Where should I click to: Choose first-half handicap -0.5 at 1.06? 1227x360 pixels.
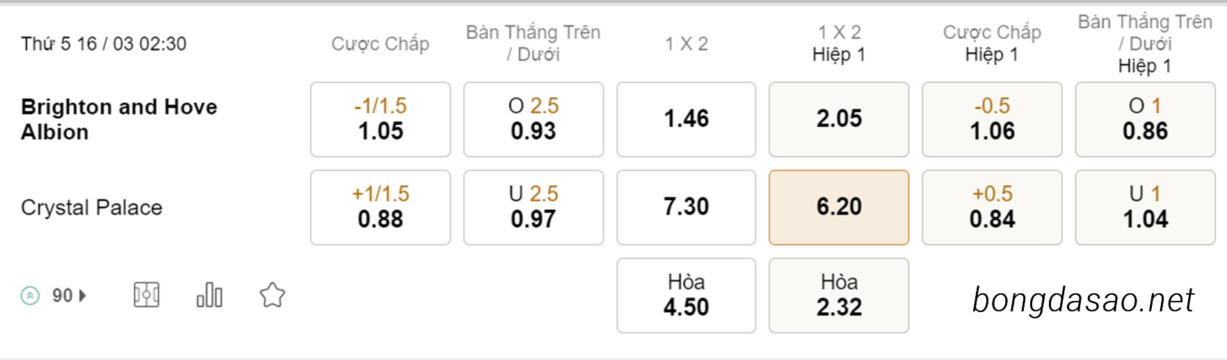992,120
